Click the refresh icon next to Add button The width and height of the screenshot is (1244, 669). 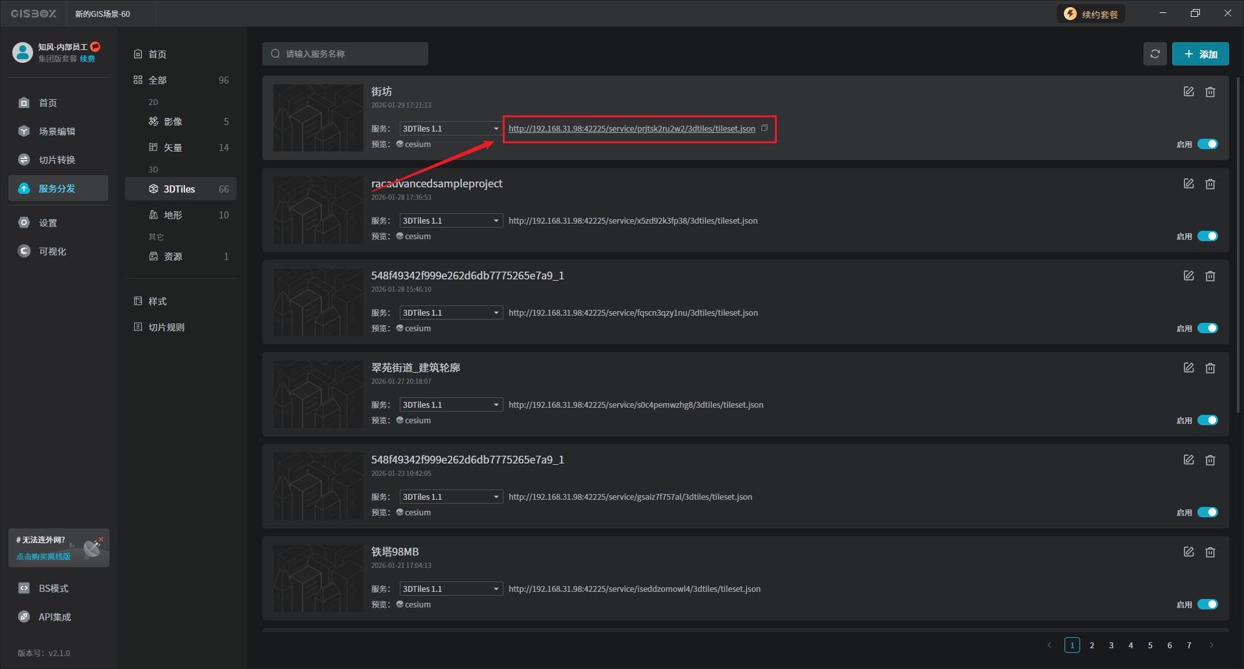[1155, 54]
